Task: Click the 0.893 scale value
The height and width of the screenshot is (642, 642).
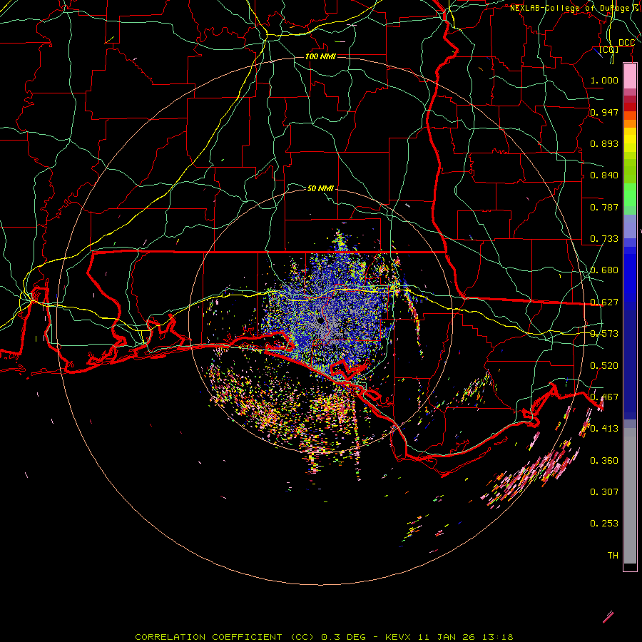Action: 604,143
